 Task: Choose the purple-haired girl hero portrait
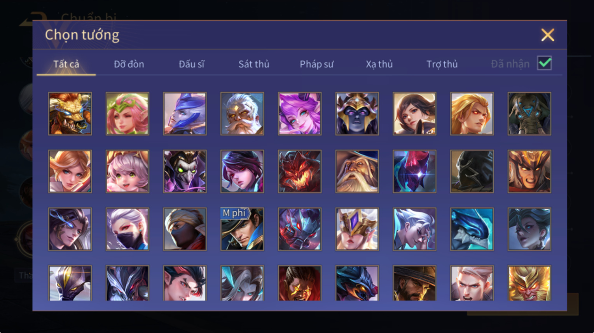pos(300,114)
